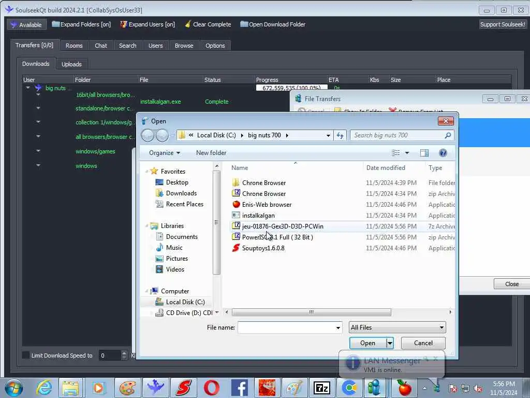Click the Search big nuts 700 field

[x=397, y=135]
